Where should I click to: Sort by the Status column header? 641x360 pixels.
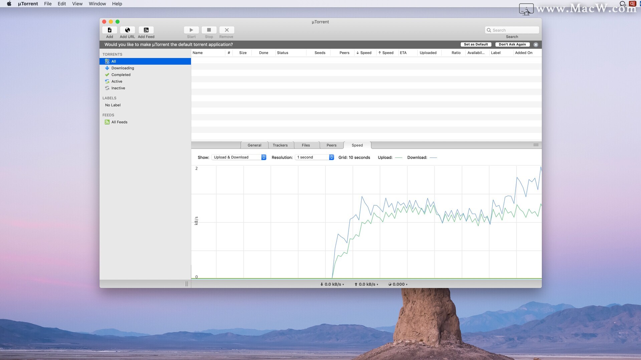point(291,53)
